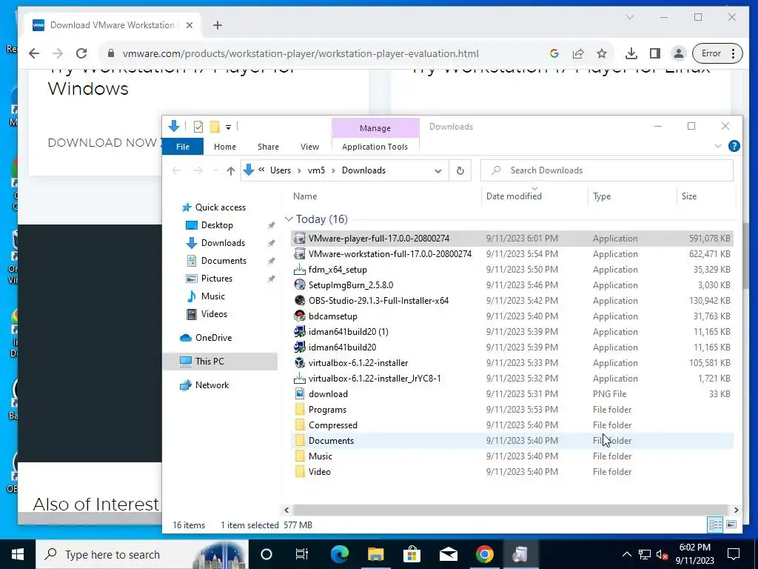
Task: Click the Search Downloads field
Action: 607,170
